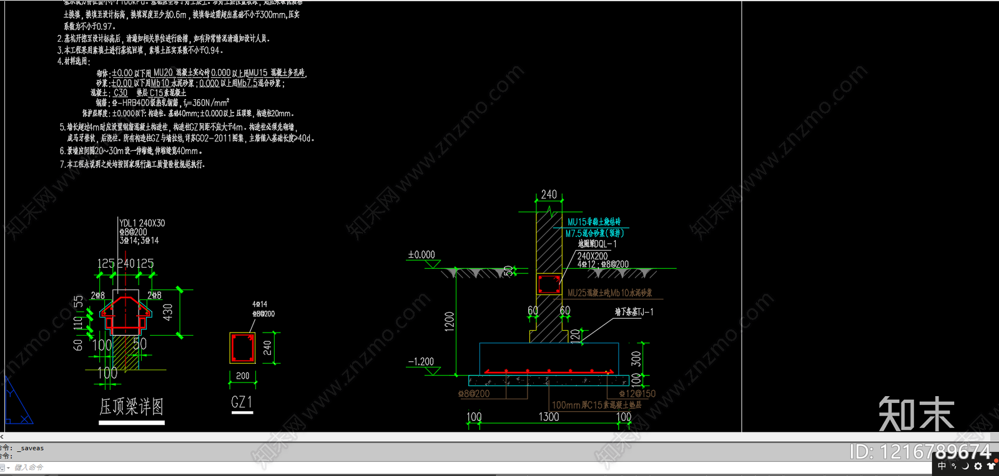The height and width of the screenshot is (476, 999).
Task: Select the '1300' foundation width dimension
Action: [549, 417]
